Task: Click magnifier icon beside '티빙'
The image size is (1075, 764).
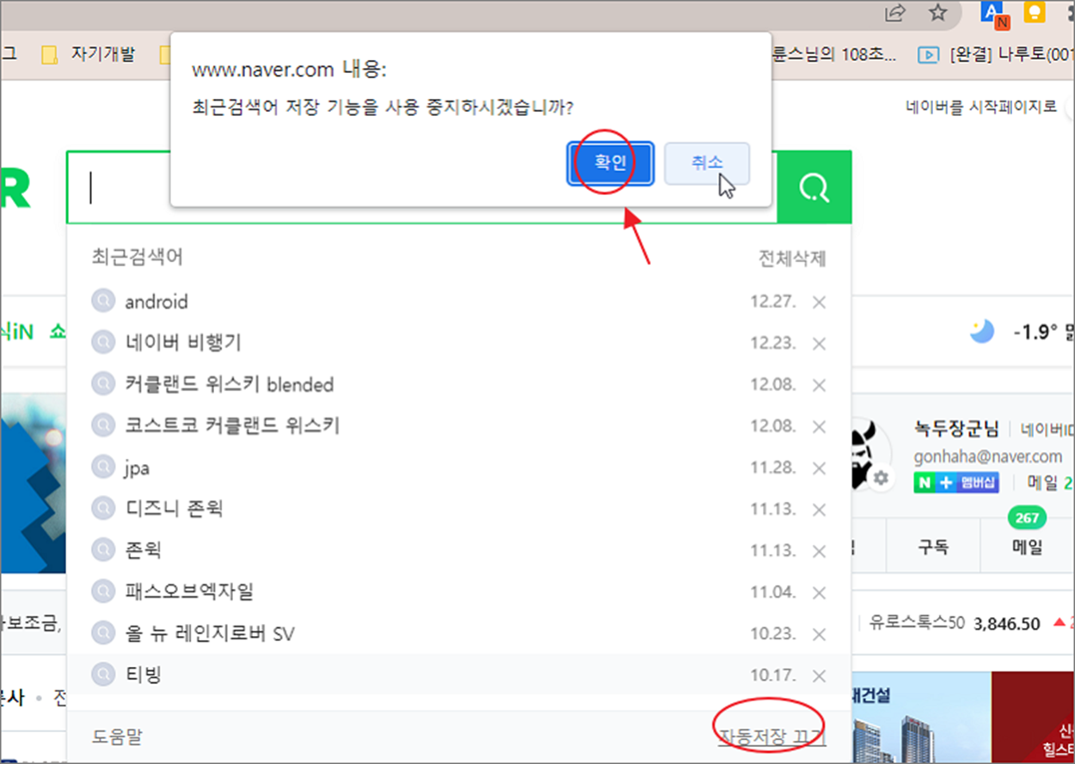Action: point(103,675)
